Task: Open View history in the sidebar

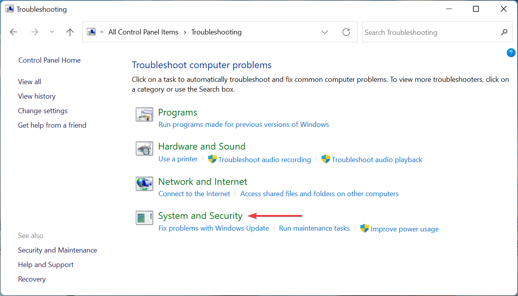Action: (x=37, y=96)
